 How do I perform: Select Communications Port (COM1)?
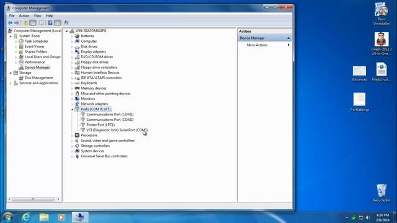[110, 115]
